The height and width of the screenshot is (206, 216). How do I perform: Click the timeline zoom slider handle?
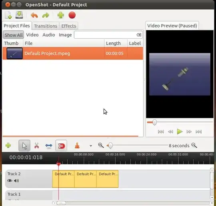pyautogui.click(x=110, y=145)
